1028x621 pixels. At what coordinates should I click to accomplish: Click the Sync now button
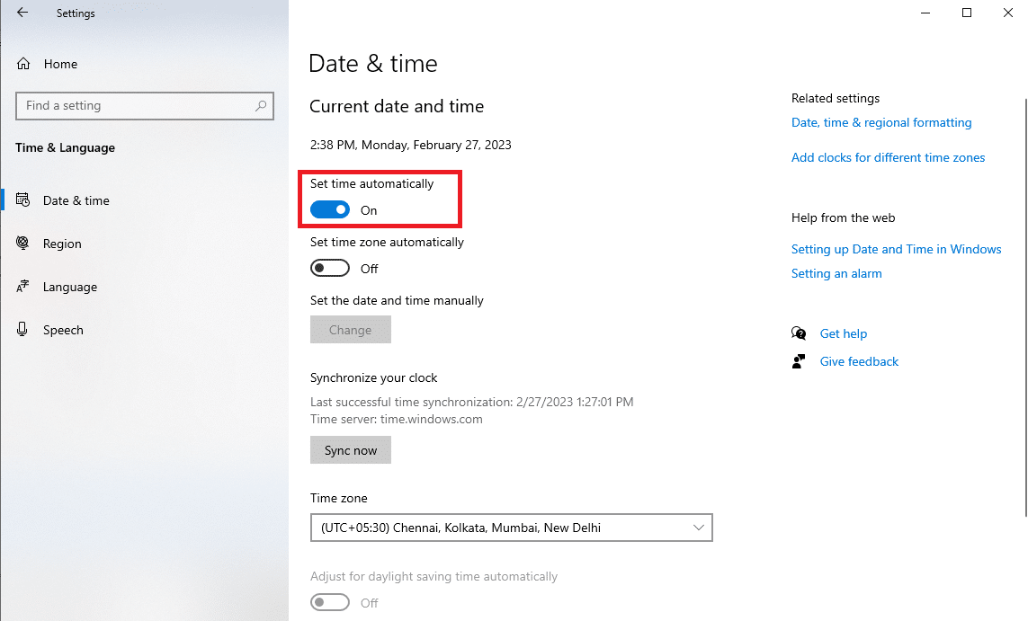(x=351, y=450)
